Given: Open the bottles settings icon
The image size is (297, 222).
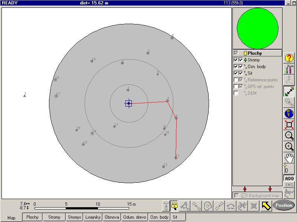Looking at the screenshot, I should 289,69.
